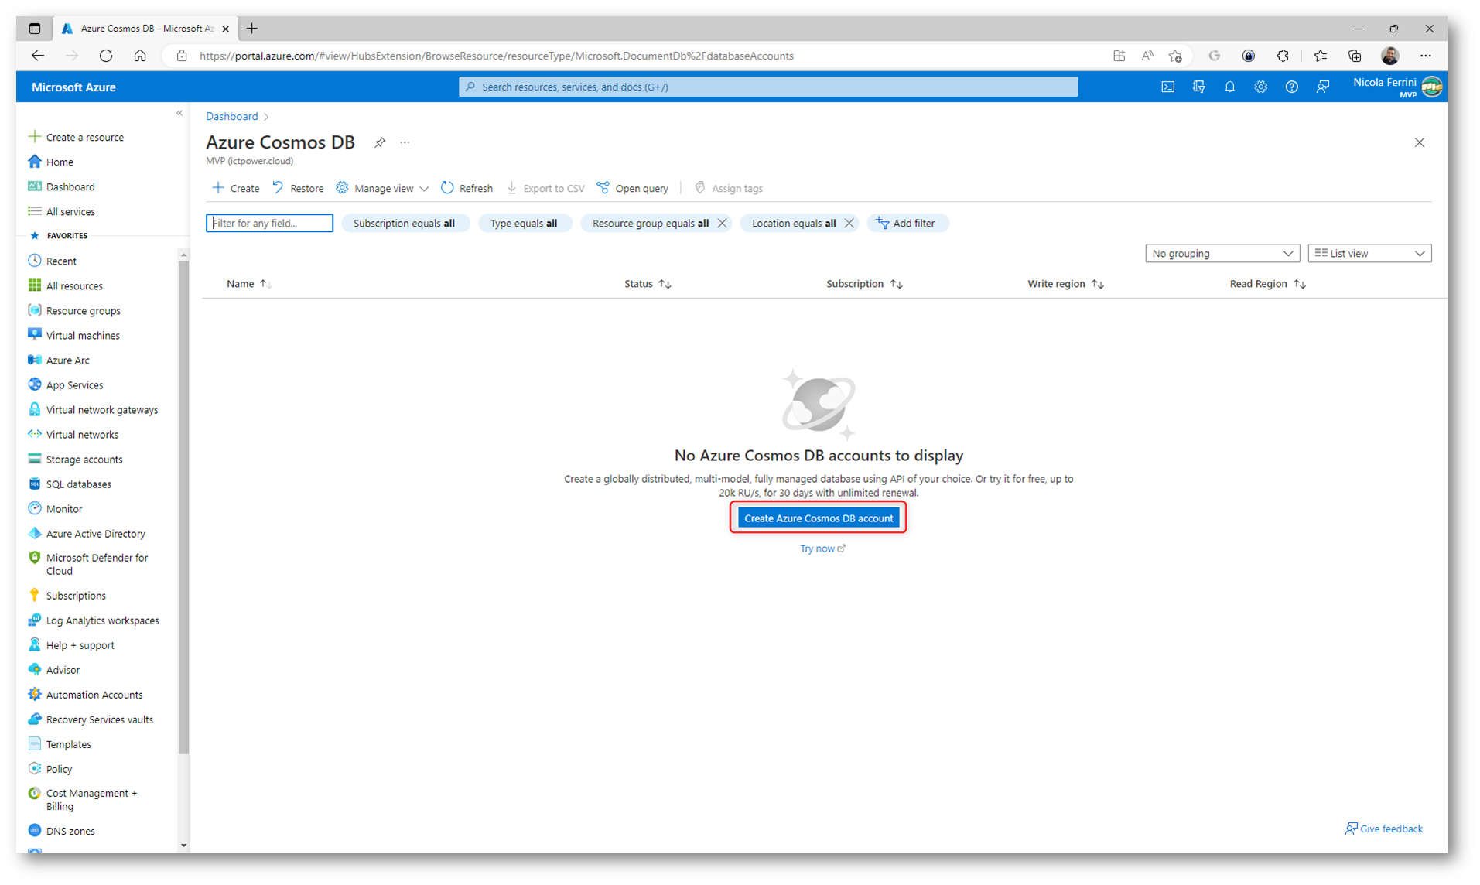Select Create a resource in sidebar

click(76, 137)
